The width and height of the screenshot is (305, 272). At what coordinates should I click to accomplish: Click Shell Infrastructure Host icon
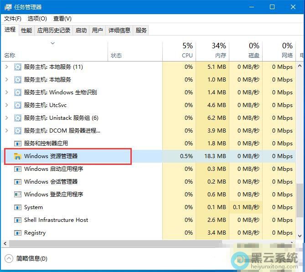pos(18,220)
